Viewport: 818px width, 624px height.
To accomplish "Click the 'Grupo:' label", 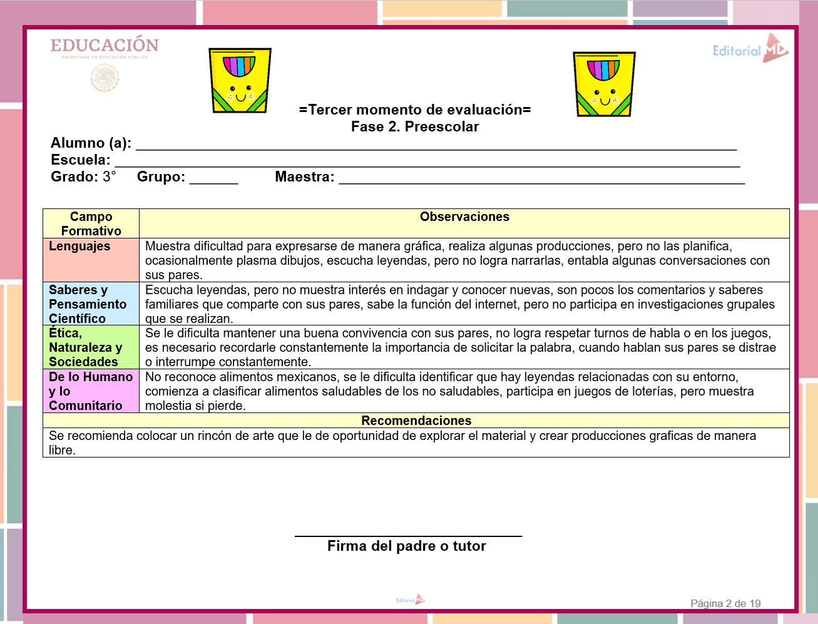I will (x=161, y=176).
